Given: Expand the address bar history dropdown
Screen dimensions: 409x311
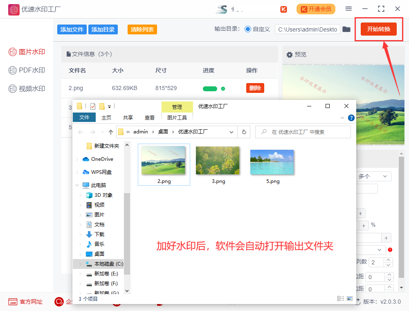Looking at the screenshot, I should [231, 132].
